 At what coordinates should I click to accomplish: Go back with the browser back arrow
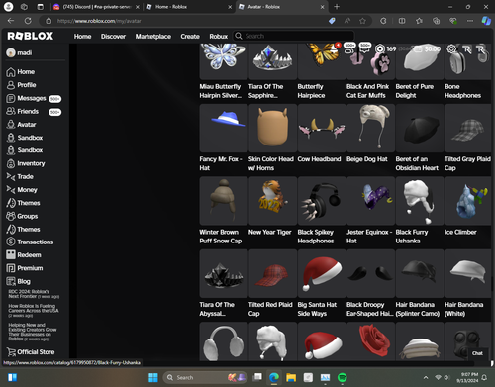pyautogui.click(x=11, y=21)
